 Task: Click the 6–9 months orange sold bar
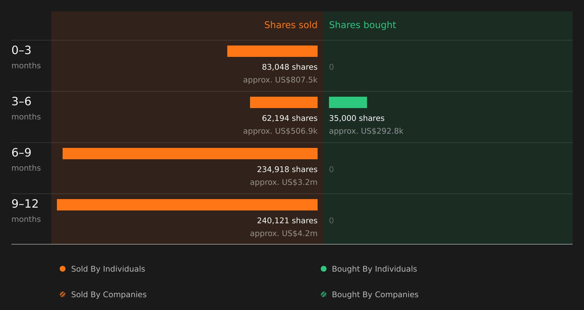(x=190, y=154)
